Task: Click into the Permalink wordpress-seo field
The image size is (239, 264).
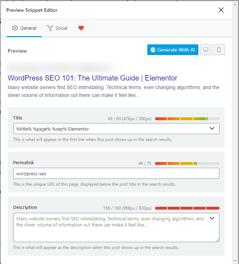Action: coord(116,173)
